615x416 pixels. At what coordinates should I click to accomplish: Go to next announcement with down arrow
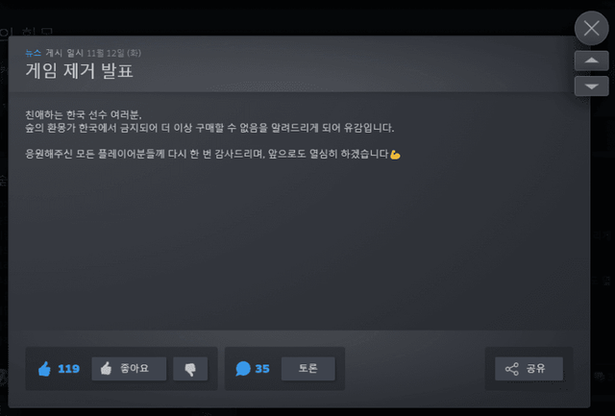point(592,86)
